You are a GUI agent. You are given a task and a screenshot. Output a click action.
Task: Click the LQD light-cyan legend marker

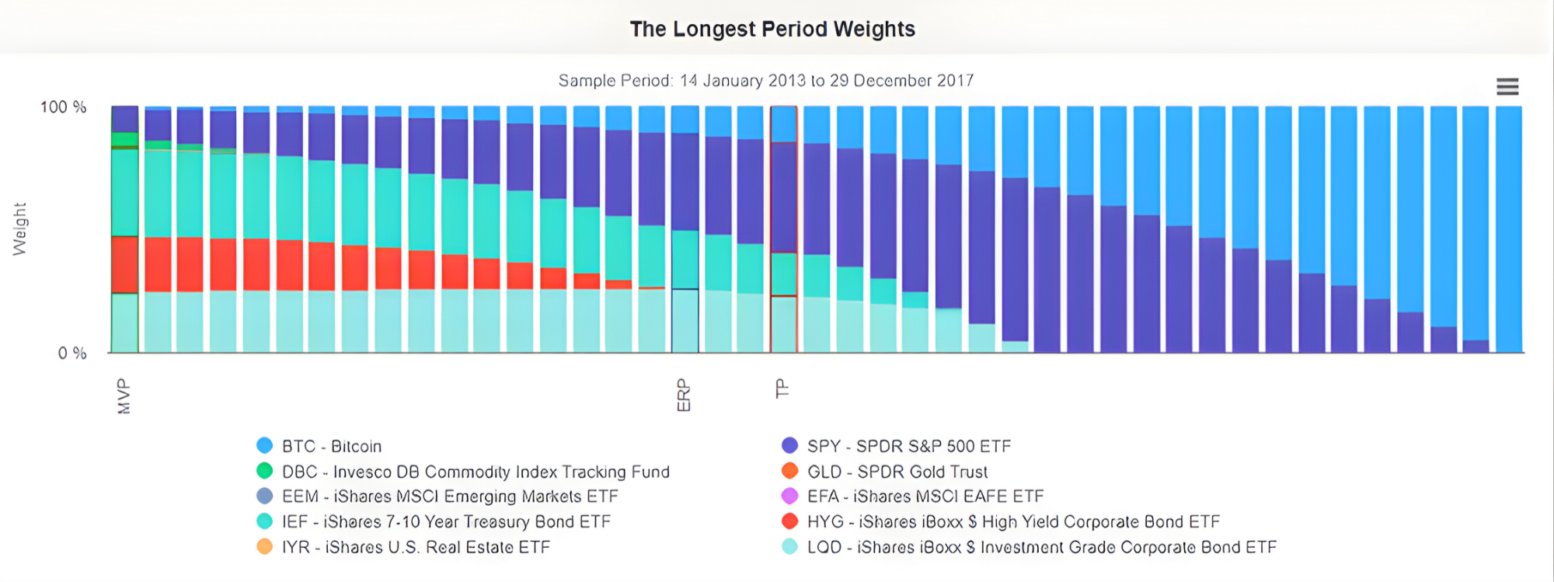tap(789, 546)
